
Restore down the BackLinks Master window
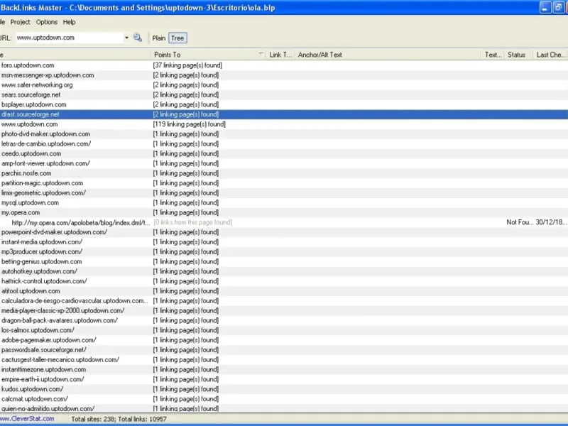(558, 7)
